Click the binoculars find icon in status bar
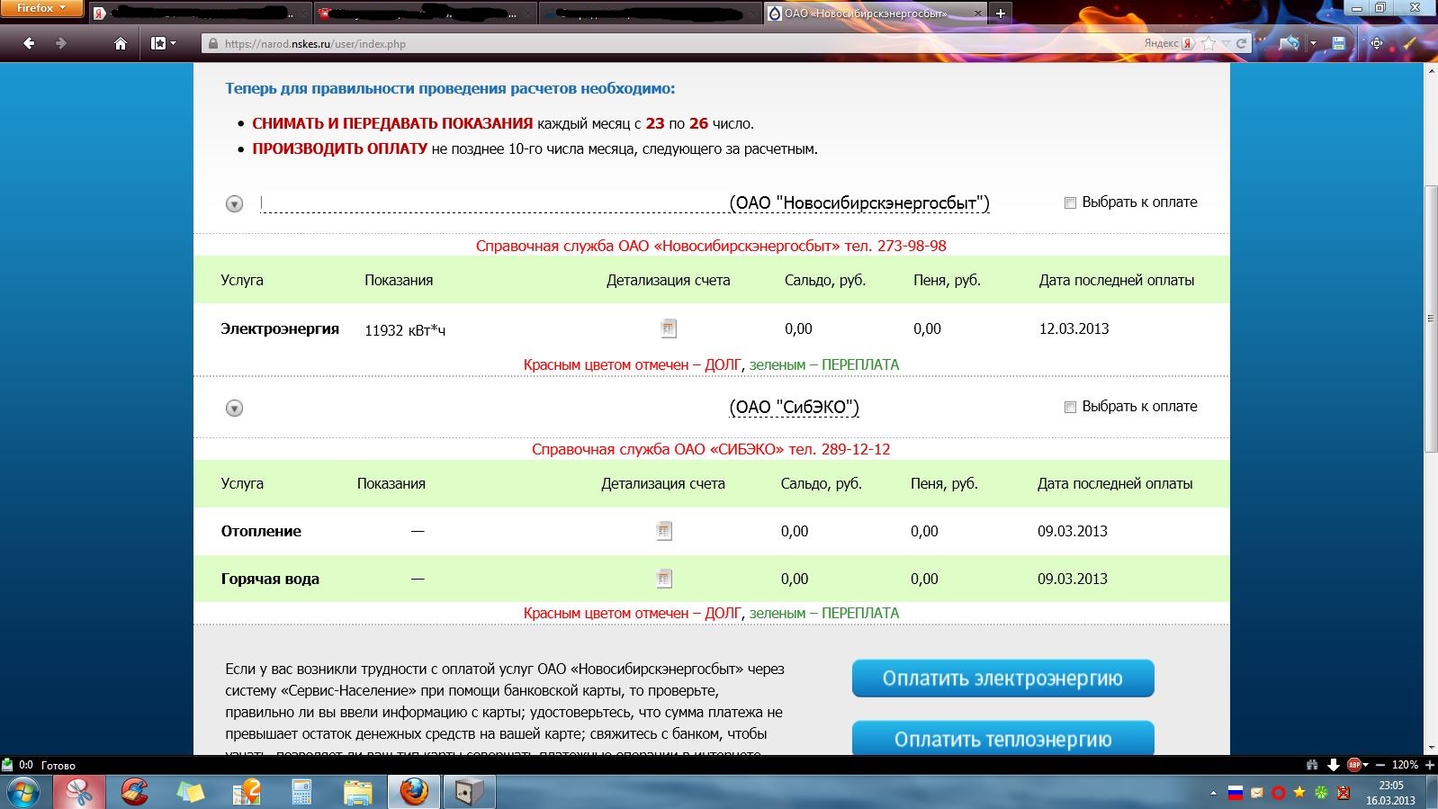 (1312, 765)
